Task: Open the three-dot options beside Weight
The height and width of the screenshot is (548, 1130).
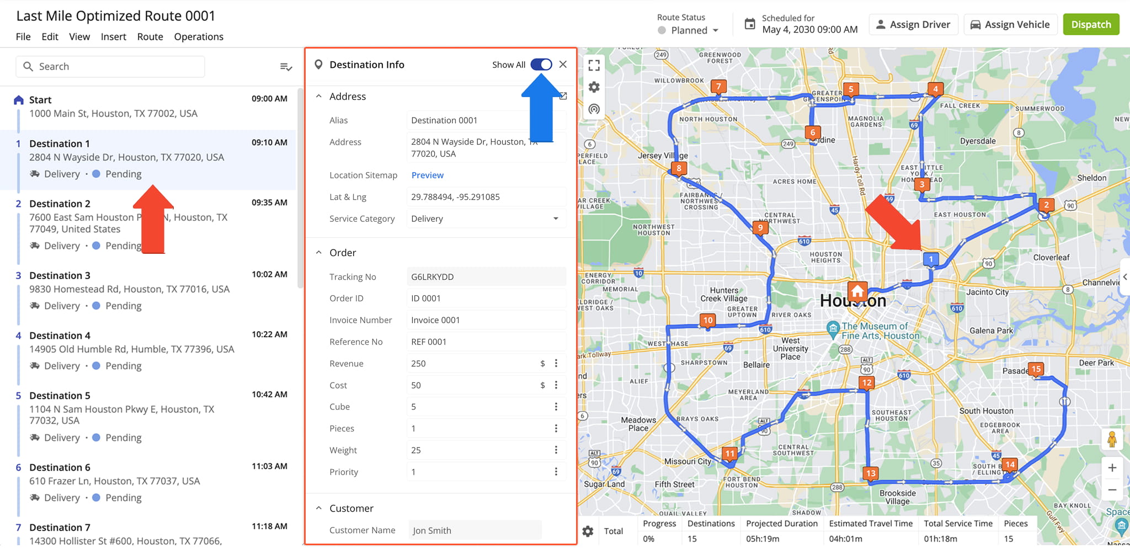Action: tap(556, 450)
